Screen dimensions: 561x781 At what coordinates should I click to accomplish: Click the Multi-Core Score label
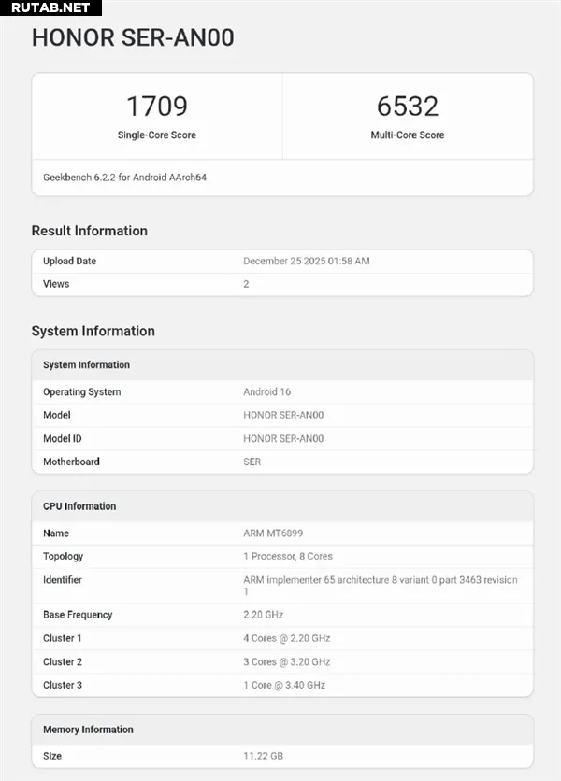(x=407, y=135)
